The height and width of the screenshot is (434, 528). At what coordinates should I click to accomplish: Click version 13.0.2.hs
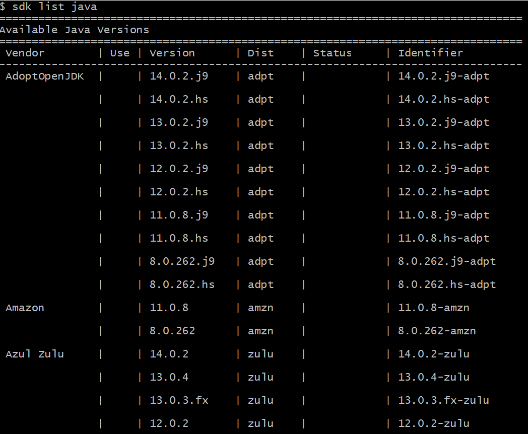point(179,146)
